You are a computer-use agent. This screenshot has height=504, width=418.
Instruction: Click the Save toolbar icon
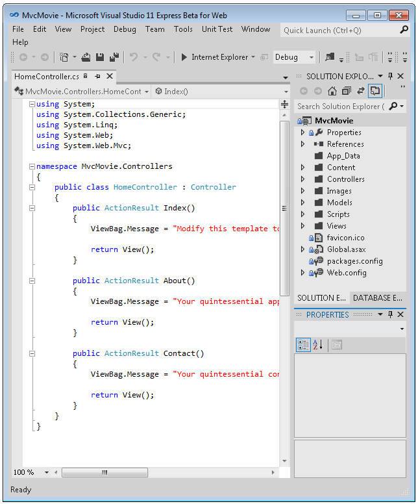tap(100, 58)
